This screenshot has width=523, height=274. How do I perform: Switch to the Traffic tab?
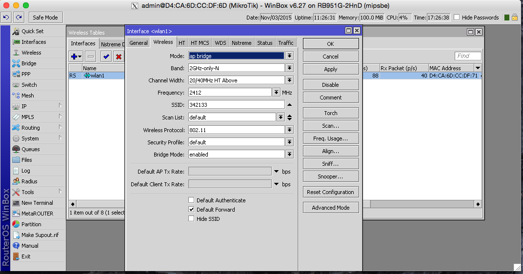[286, 43]
